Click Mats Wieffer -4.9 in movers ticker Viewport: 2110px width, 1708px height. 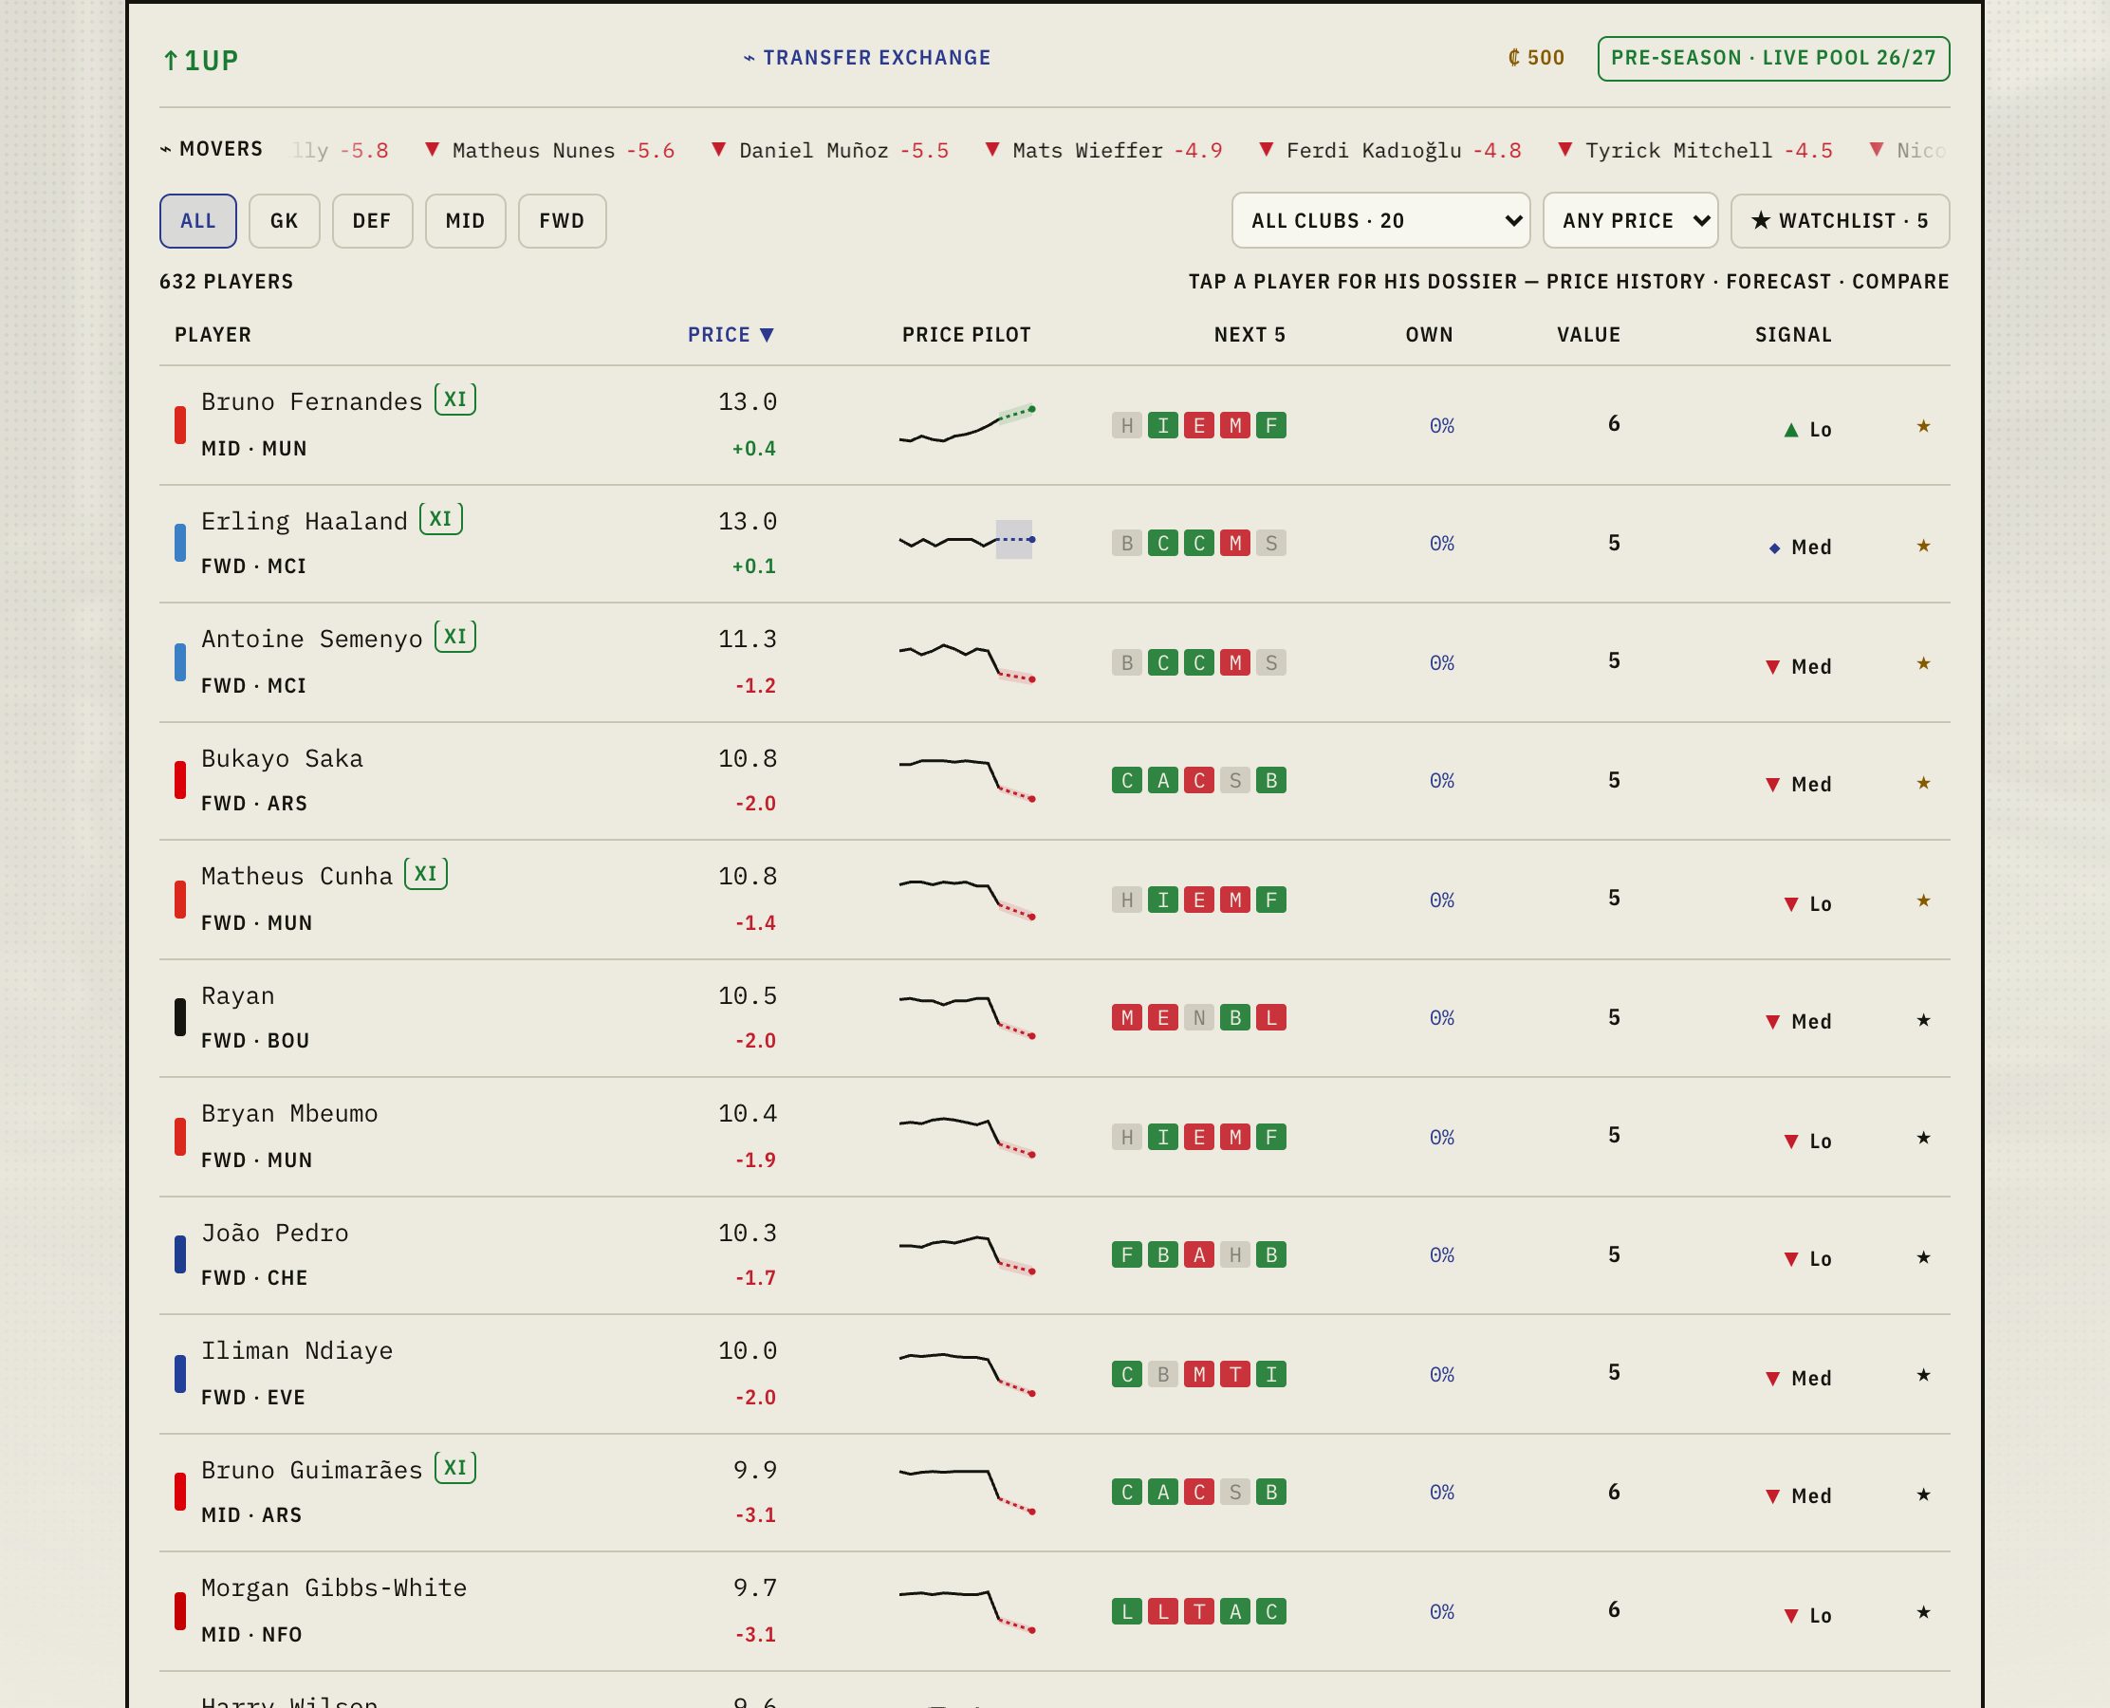click(x=1103, y=151)
